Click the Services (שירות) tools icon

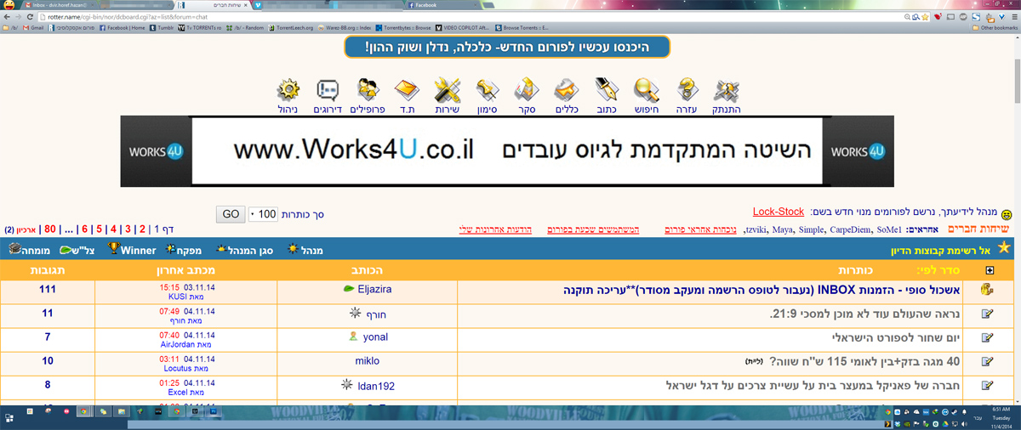pos(448,90)
